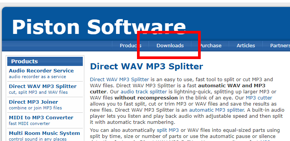Screen dimensions: 290x141
Task: Click text 'combine or join MP3 files'
Action: [x=35, y=108]
